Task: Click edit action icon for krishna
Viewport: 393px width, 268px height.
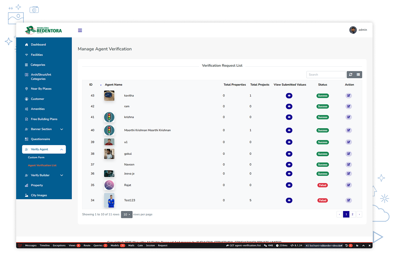Action: click(x=348, y=117)
